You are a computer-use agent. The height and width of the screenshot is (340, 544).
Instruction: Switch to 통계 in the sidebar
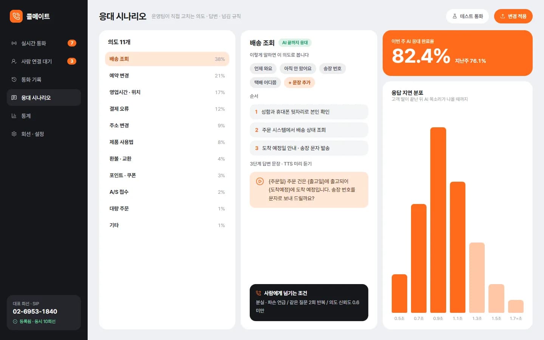[44, 116]
